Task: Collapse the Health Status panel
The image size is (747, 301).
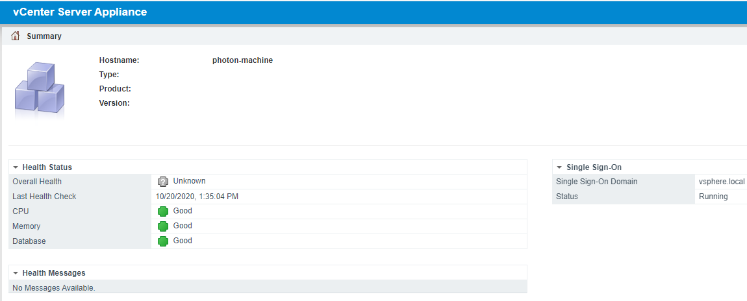Action: 16,167
